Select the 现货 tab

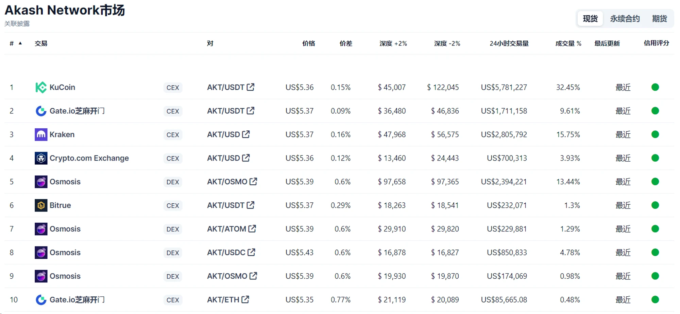pyautogui.click(x=590, y=19)
